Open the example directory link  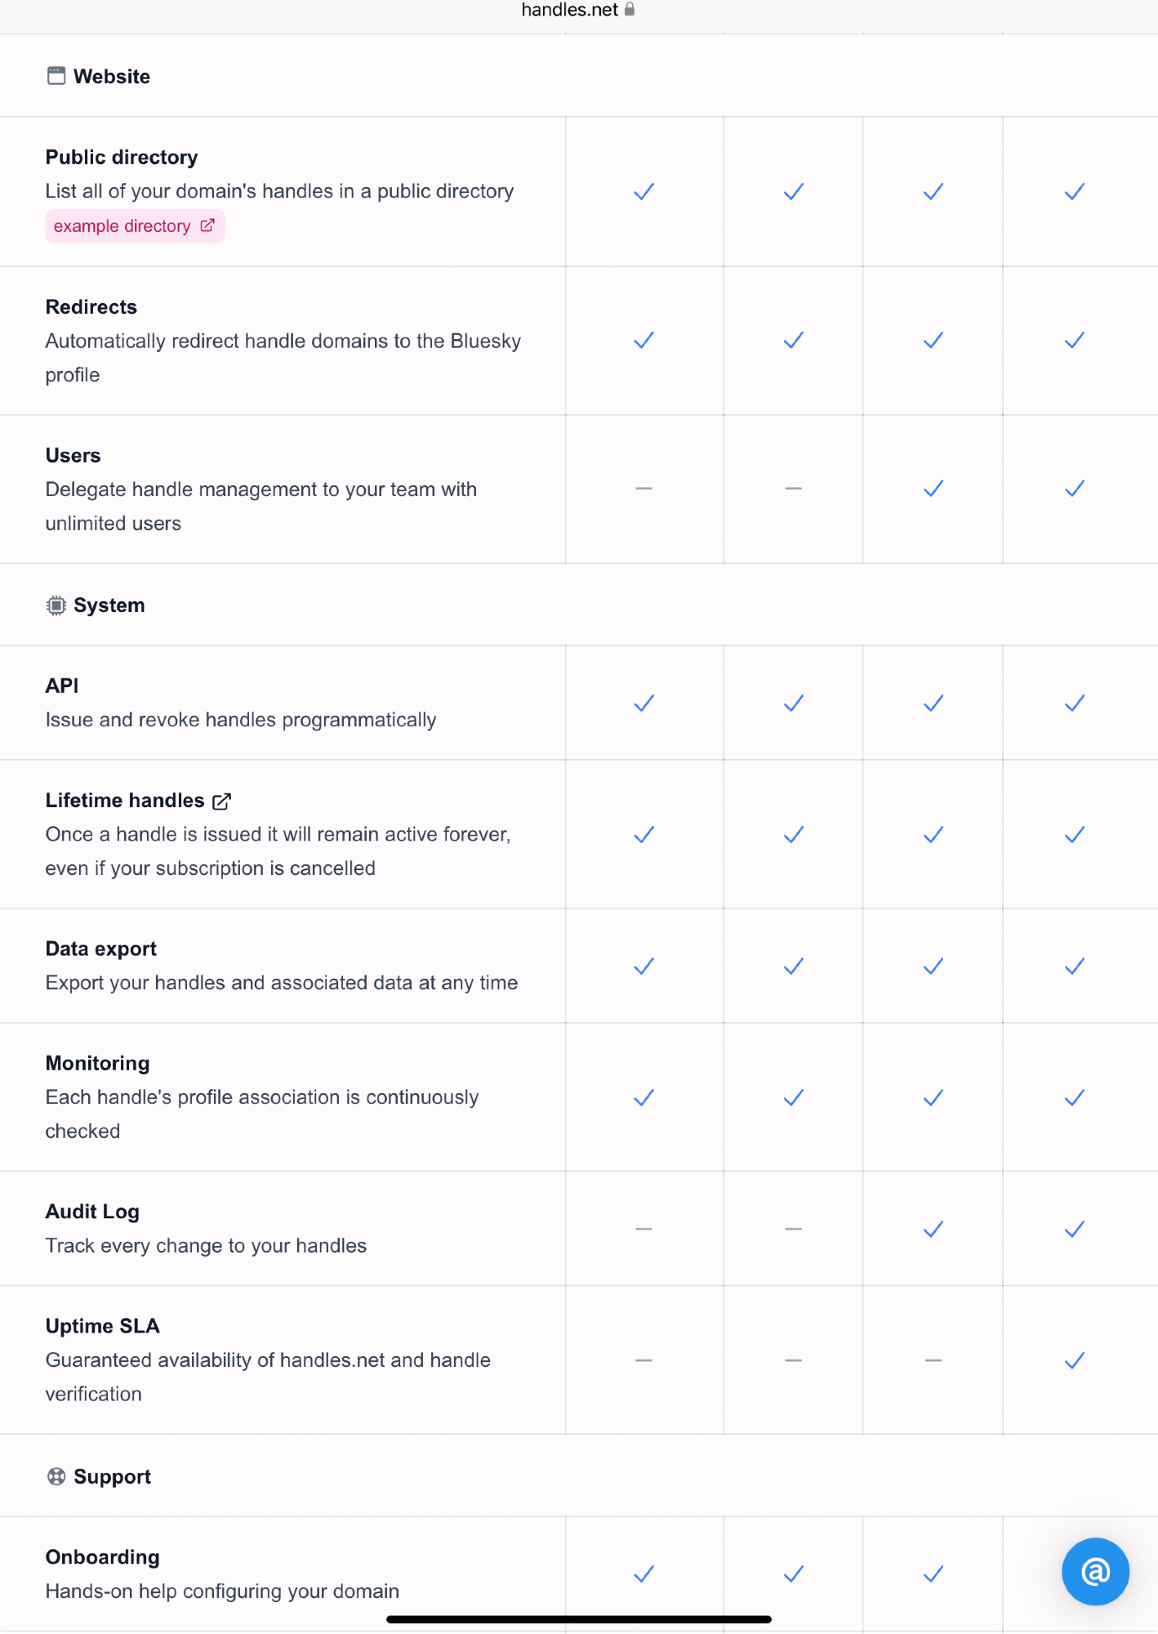[122, 226]
